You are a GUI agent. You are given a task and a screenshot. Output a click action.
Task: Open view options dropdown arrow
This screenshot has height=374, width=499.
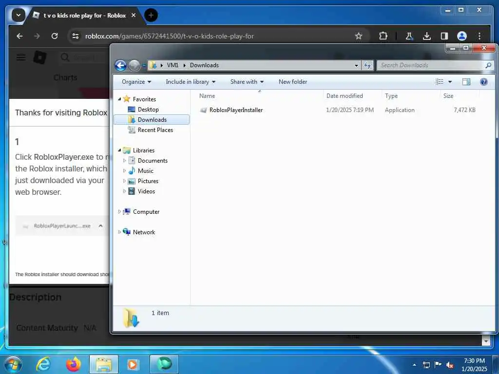450,82
